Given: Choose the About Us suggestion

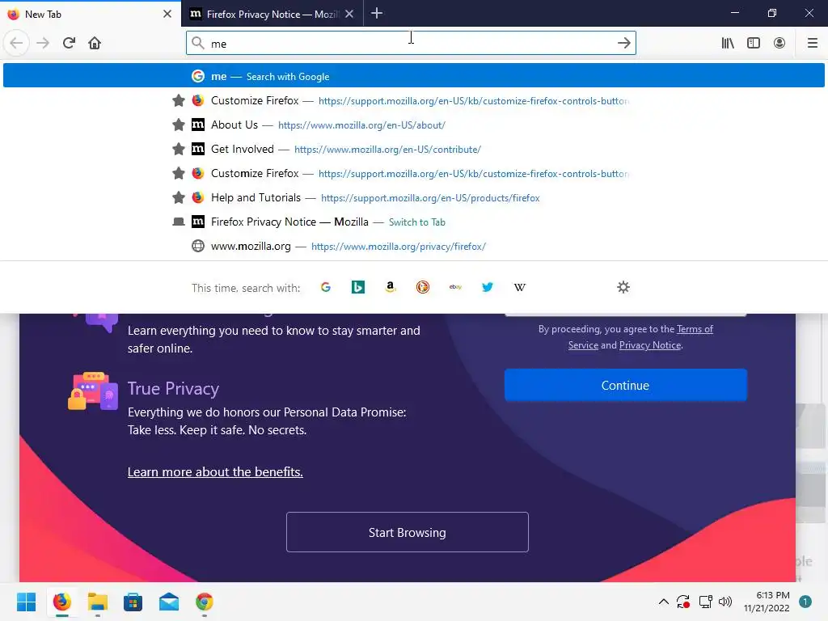Looking at the screenshot, I should click(413, 125).
